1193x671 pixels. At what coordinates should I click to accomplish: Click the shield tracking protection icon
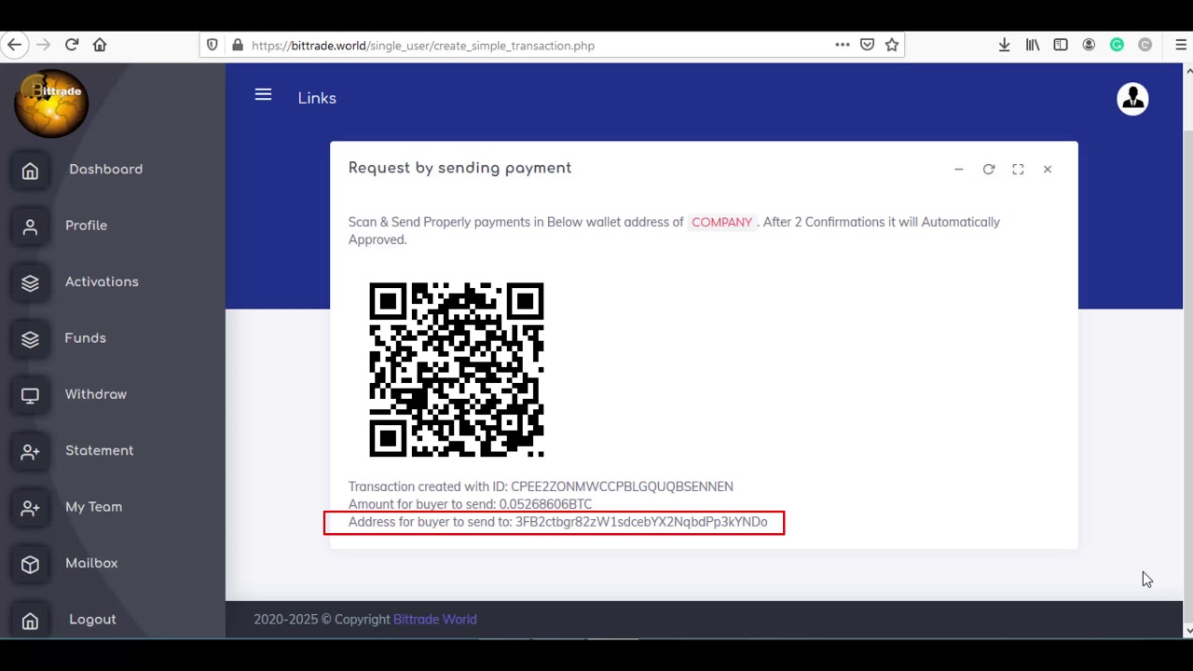pyautogui.click(x=213, y=45)
